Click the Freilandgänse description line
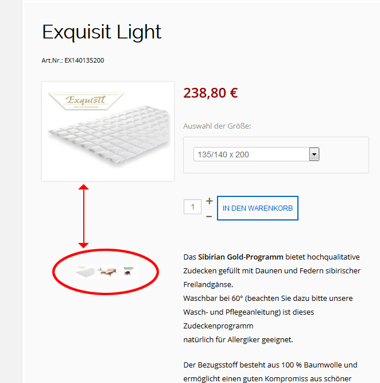The image size is (380, 383). pyautogui.click(x=205, y=284)
